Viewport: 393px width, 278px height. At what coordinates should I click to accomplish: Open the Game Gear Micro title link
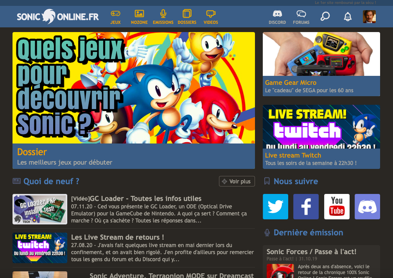[x=291, y=83]
